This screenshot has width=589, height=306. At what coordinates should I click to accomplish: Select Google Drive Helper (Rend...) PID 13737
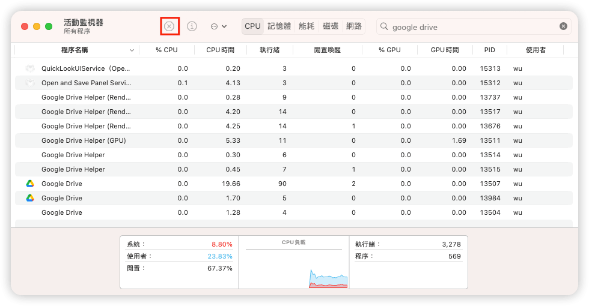pos(294,97)
